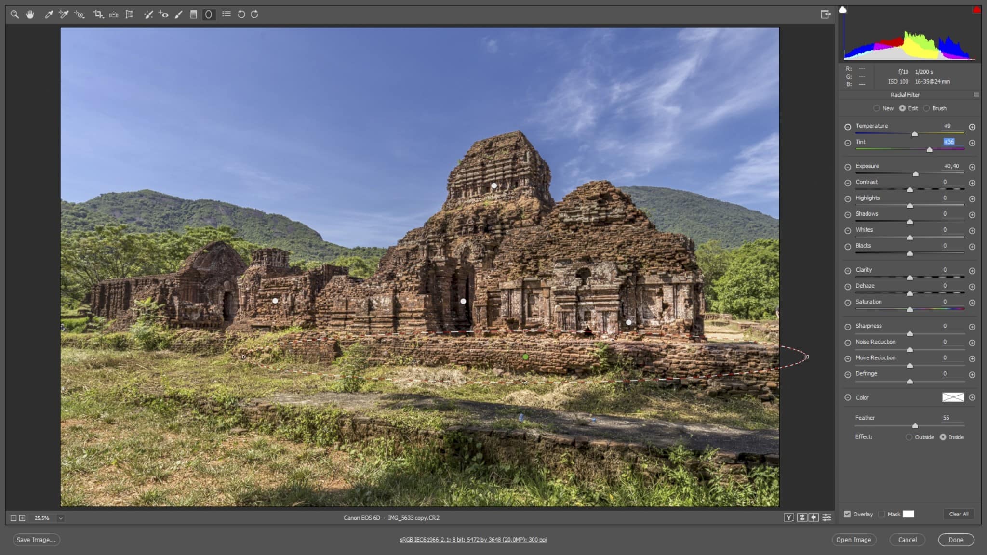This screenshot has width=987, height=555.
Task: Select the New radio button
Action: 877,108
